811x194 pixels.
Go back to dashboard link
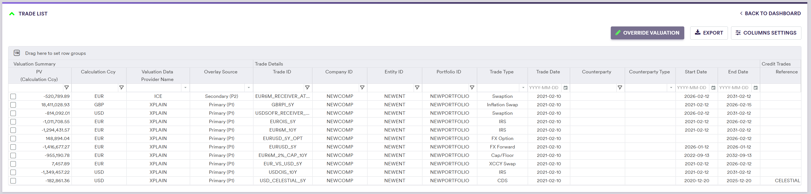tap(770, 13)
